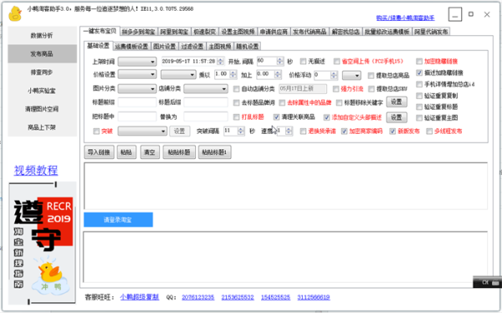Check the 验证重复标题 option
Image resolution: width=502 pixels, height=313 pixels.
(419, 106)
